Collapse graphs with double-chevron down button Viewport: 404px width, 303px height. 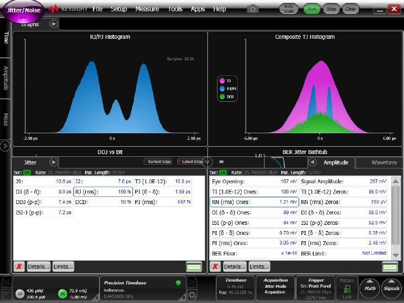pos(207,162)
